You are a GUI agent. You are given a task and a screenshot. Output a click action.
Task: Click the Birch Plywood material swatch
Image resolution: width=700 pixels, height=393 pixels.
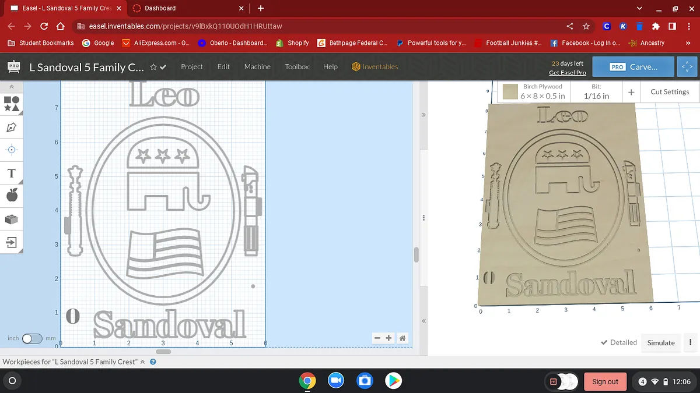click(x=510, y=92)
